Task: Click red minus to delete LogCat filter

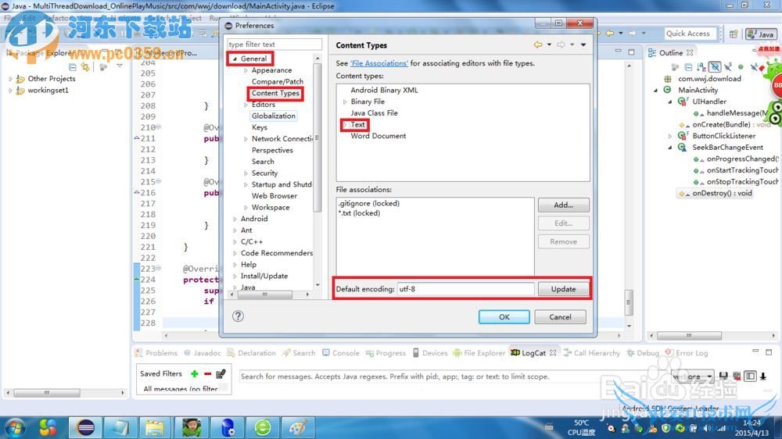Action: [x=206, y=374]
